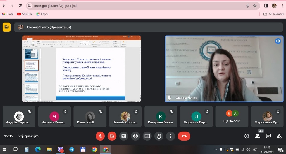Image resolution: width=286 pixels, height=154 pixels.
Task: Expand the "Усі закладки" bookmarks folder
Action: click(273, 14)
